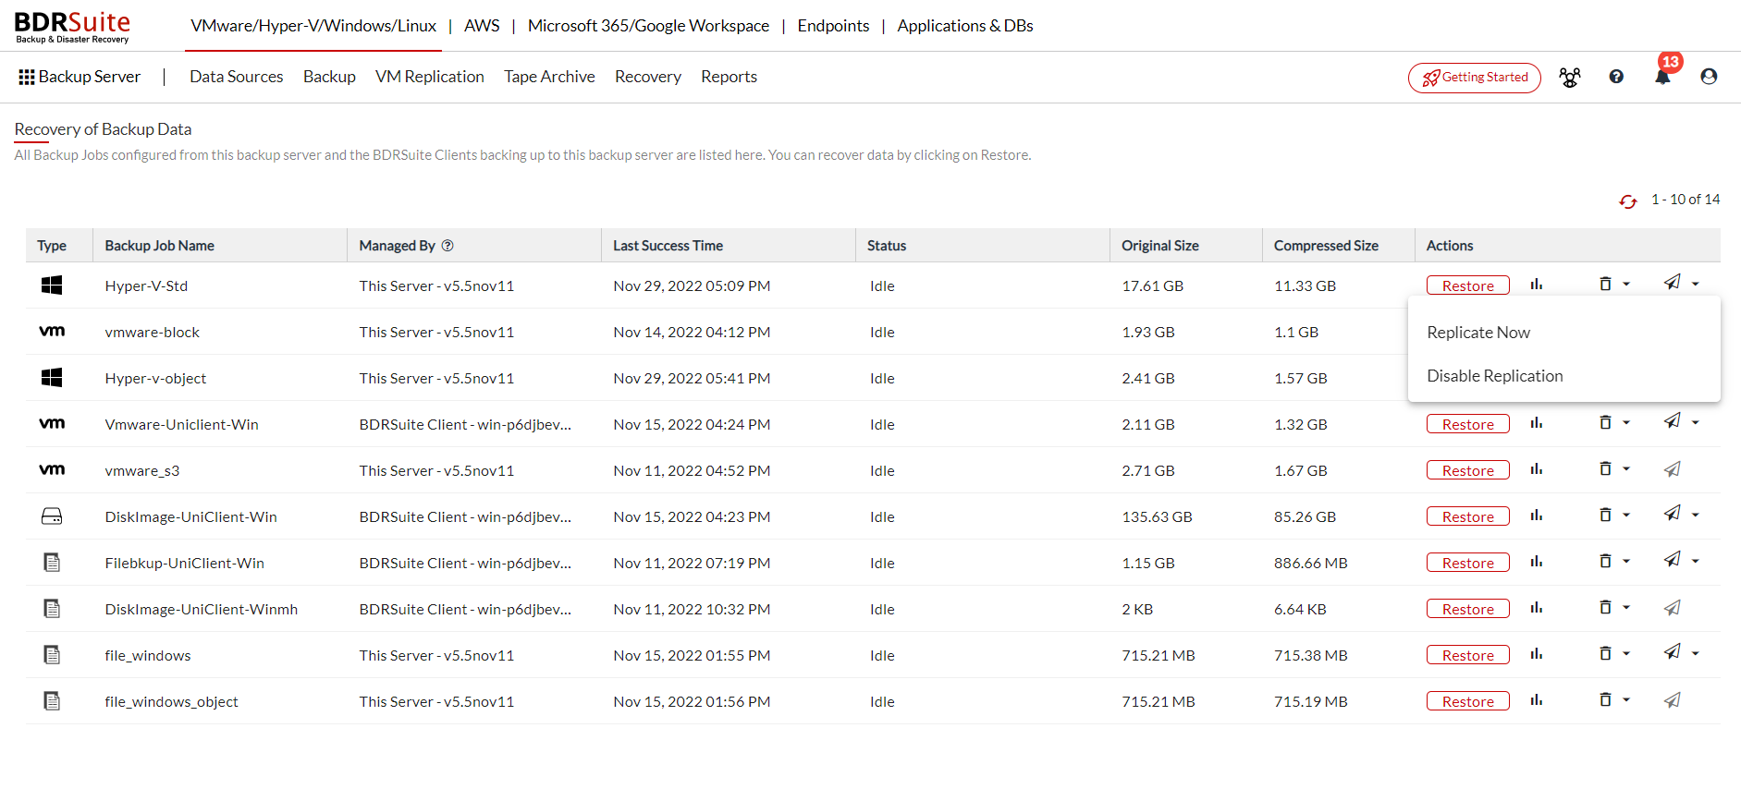Click replication plane icon for Hyper-V-Std
Screen dimensions: 1741x789
[x=1673, y=283]
